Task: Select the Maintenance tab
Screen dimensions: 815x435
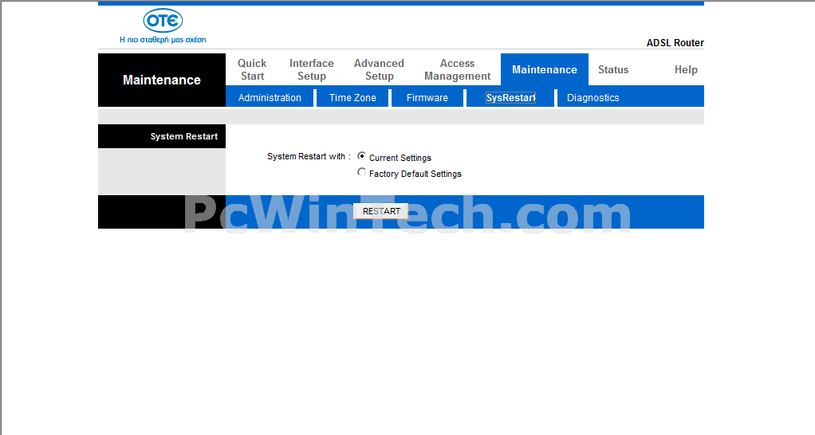Action: (x=544, y=69)
